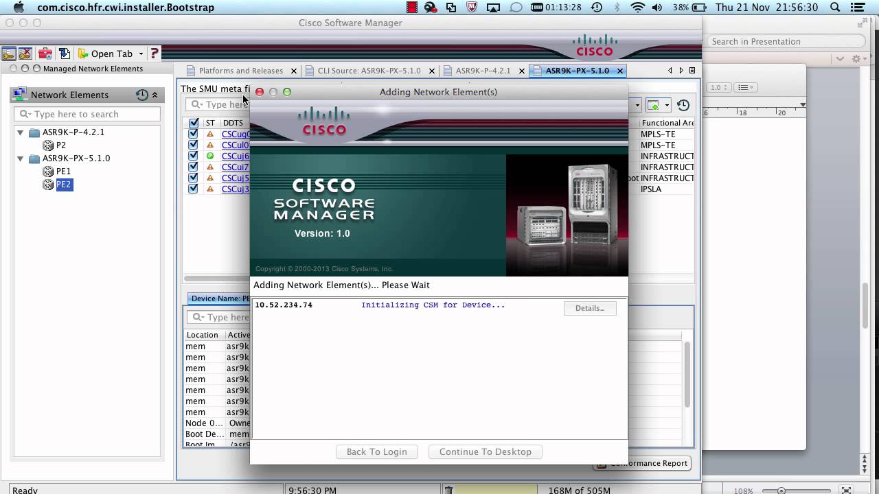
Task: Click the package list vertical scrollbar
Action: tap(687, 374)
